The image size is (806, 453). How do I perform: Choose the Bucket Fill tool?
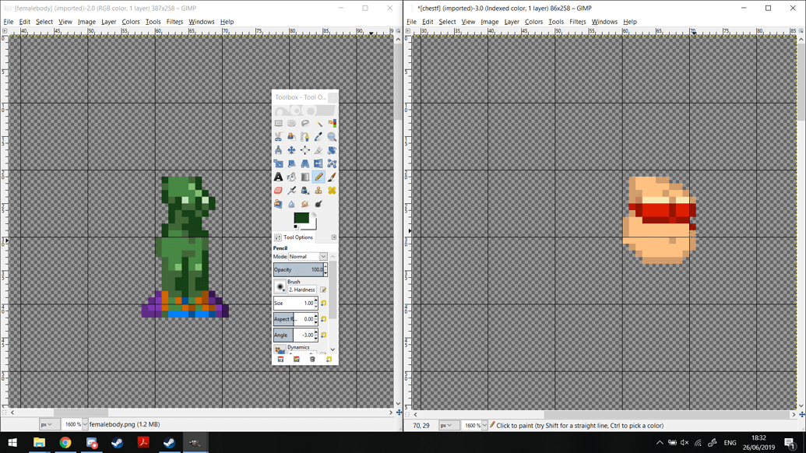291,177
